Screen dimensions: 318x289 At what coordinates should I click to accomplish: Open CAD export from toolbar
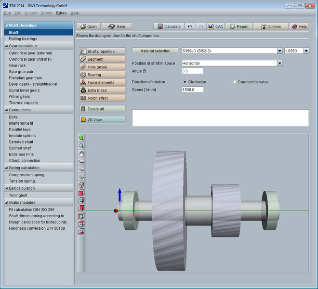[x=215, y=26]
